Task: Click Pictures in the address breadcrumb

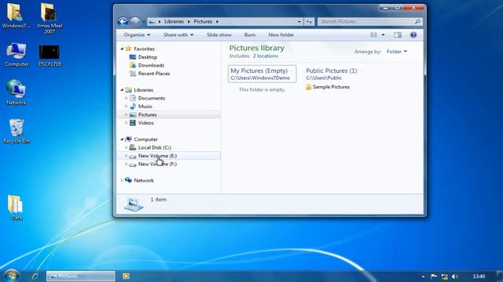Action: 203,21
